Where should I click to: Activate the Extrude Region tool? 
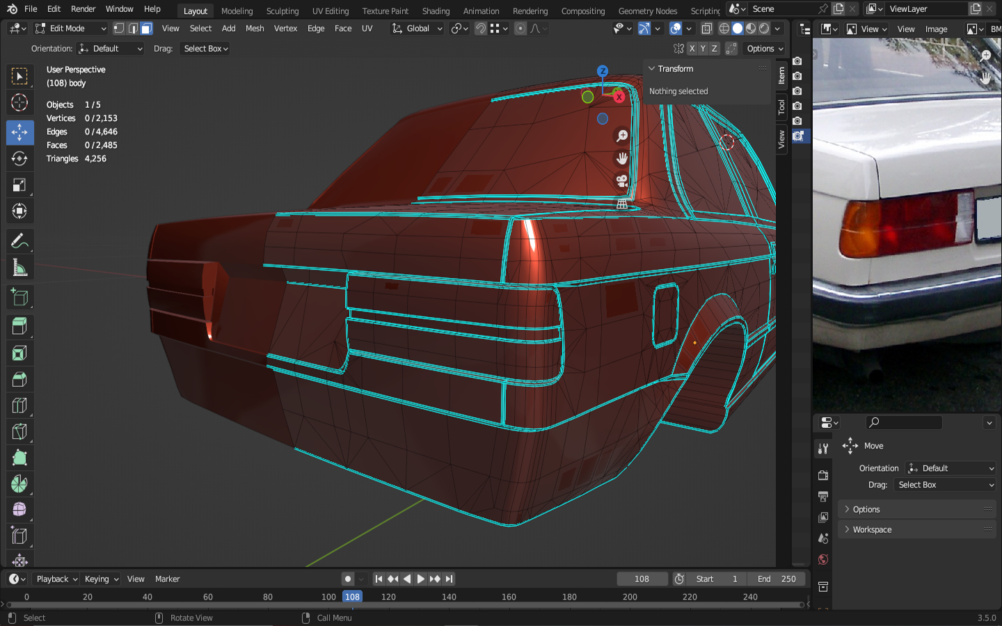tap(19, 326)
